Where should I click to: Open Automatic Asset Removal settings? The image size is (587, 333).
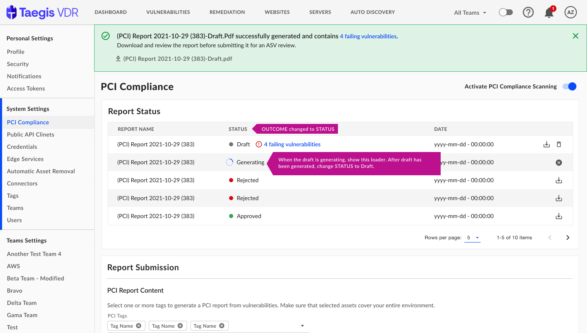[41, 171]
